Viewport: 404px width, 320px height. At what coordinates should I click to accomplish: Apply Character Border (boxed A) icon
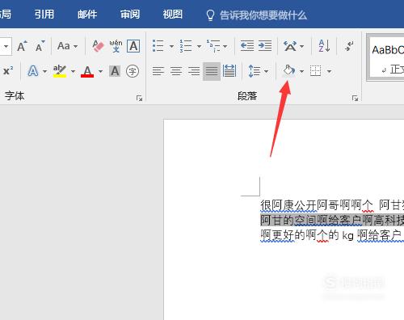(133, 46)
